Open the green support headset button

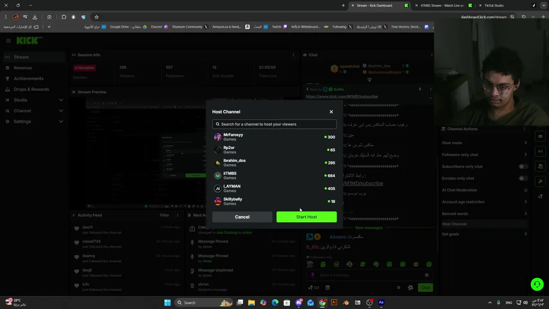tap(537, 284)
